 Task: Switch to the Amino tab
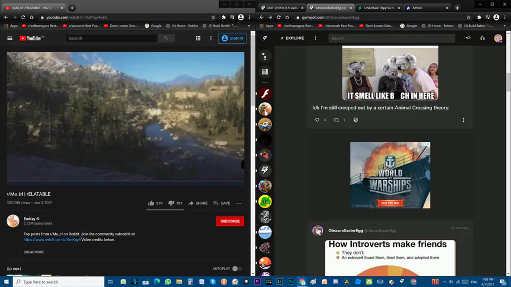tap(427, 8)
